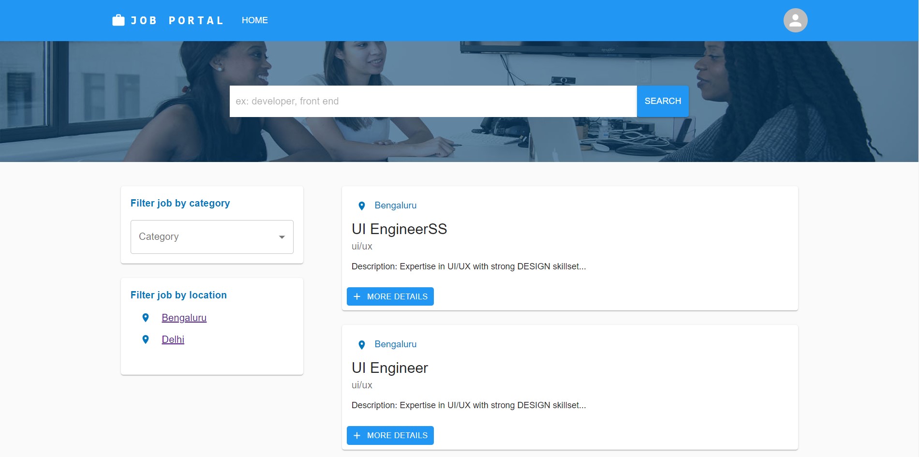
Task: Click MORE DETAILS for UI EngineerSS
Action: point(390,296)
